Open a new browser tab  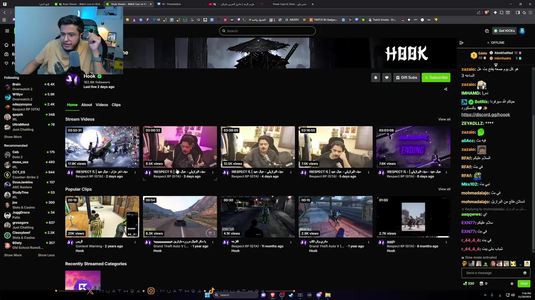(x=312, y=4)
